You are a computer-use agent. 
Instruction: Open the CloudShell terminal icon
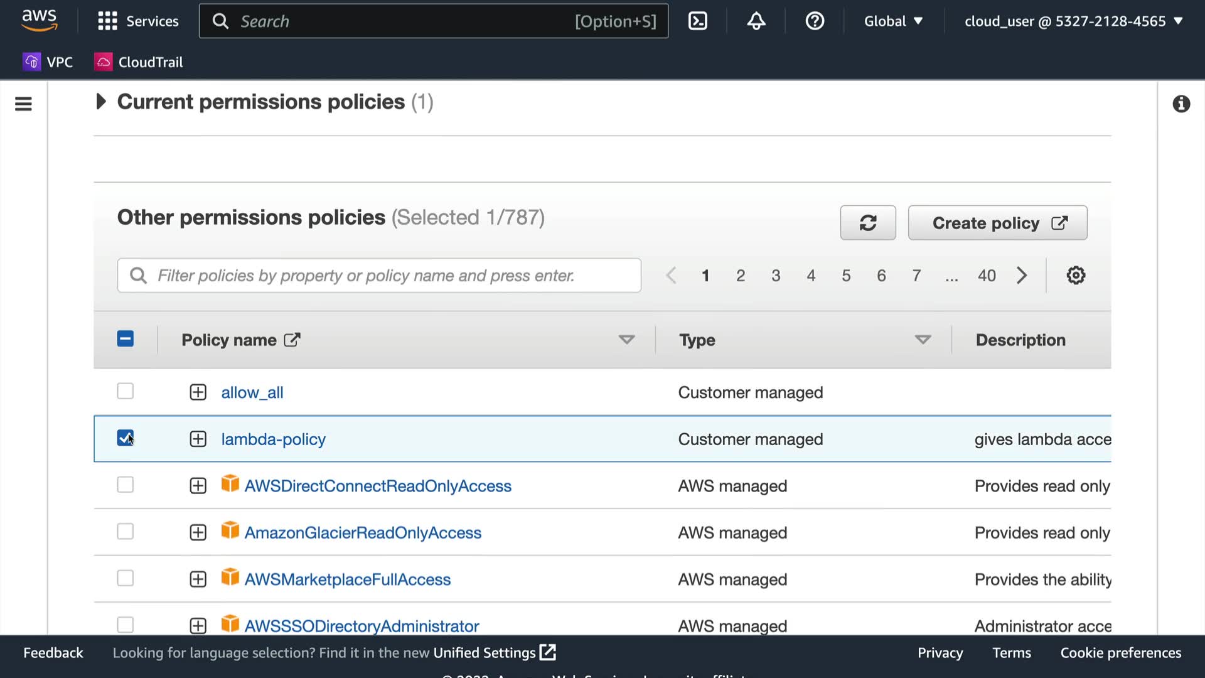(697, 21)
